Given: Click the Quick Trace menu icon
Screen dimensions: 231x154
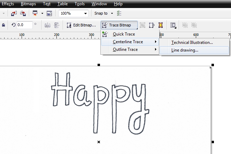Looking at the screenshot, I should pyautogui.click(x=105, y=34).
